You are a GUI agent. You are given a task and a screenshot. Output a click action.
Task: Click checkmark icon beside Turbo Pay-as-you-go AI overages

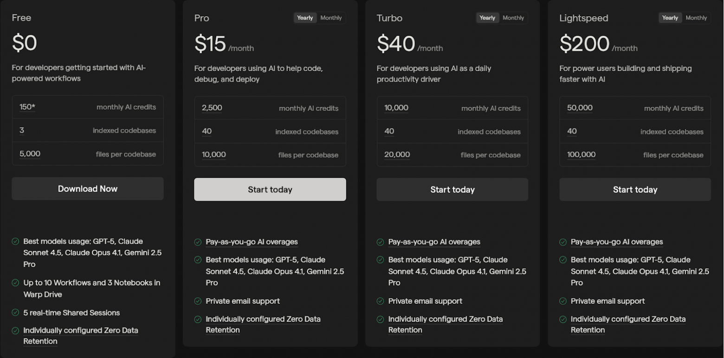380,242
